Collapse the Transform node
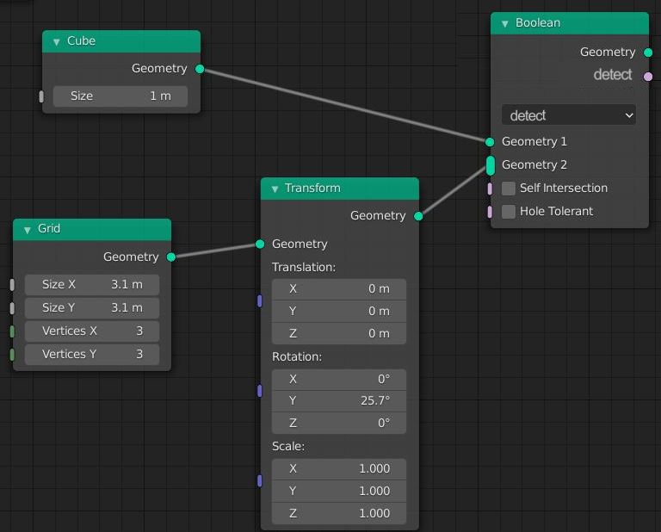This screenshot has width=661, height=532. click(275, 189)
